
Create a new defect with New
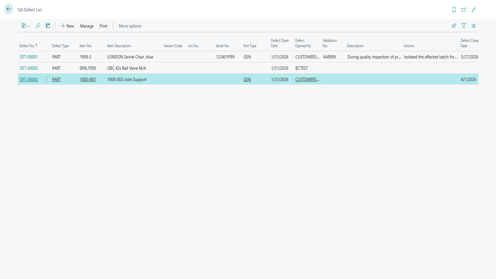coord(67,26)
